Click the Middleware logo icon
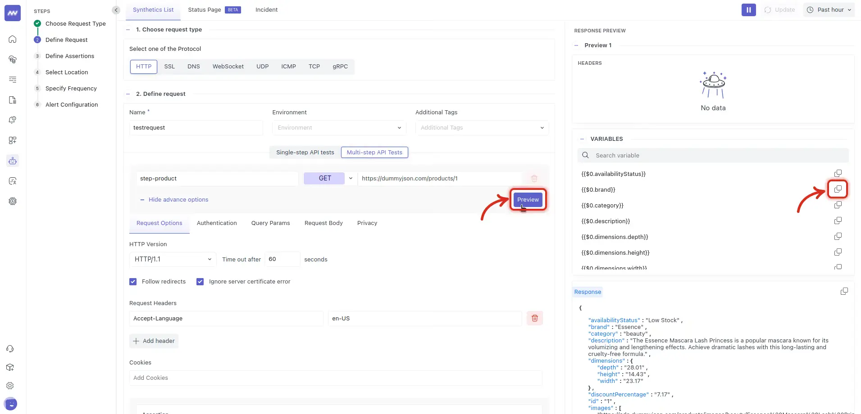 coord(13,13)
